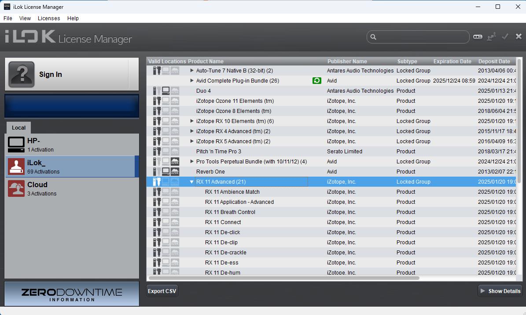This screenshot has width=526, height=315.
Task: Click the computer icon on iZotope Ozone 8 Elements row
Action: [166, 111]
